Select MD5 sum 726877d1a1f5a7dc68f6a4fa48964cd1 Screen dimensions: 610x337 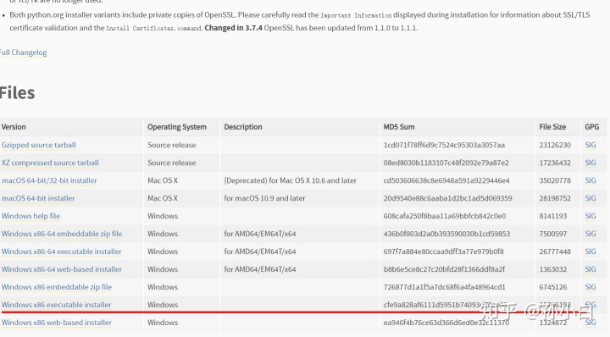point(444,287)
